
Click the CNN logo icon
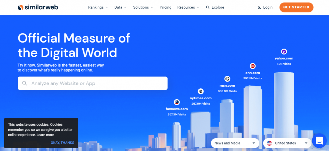pos(253,66)
